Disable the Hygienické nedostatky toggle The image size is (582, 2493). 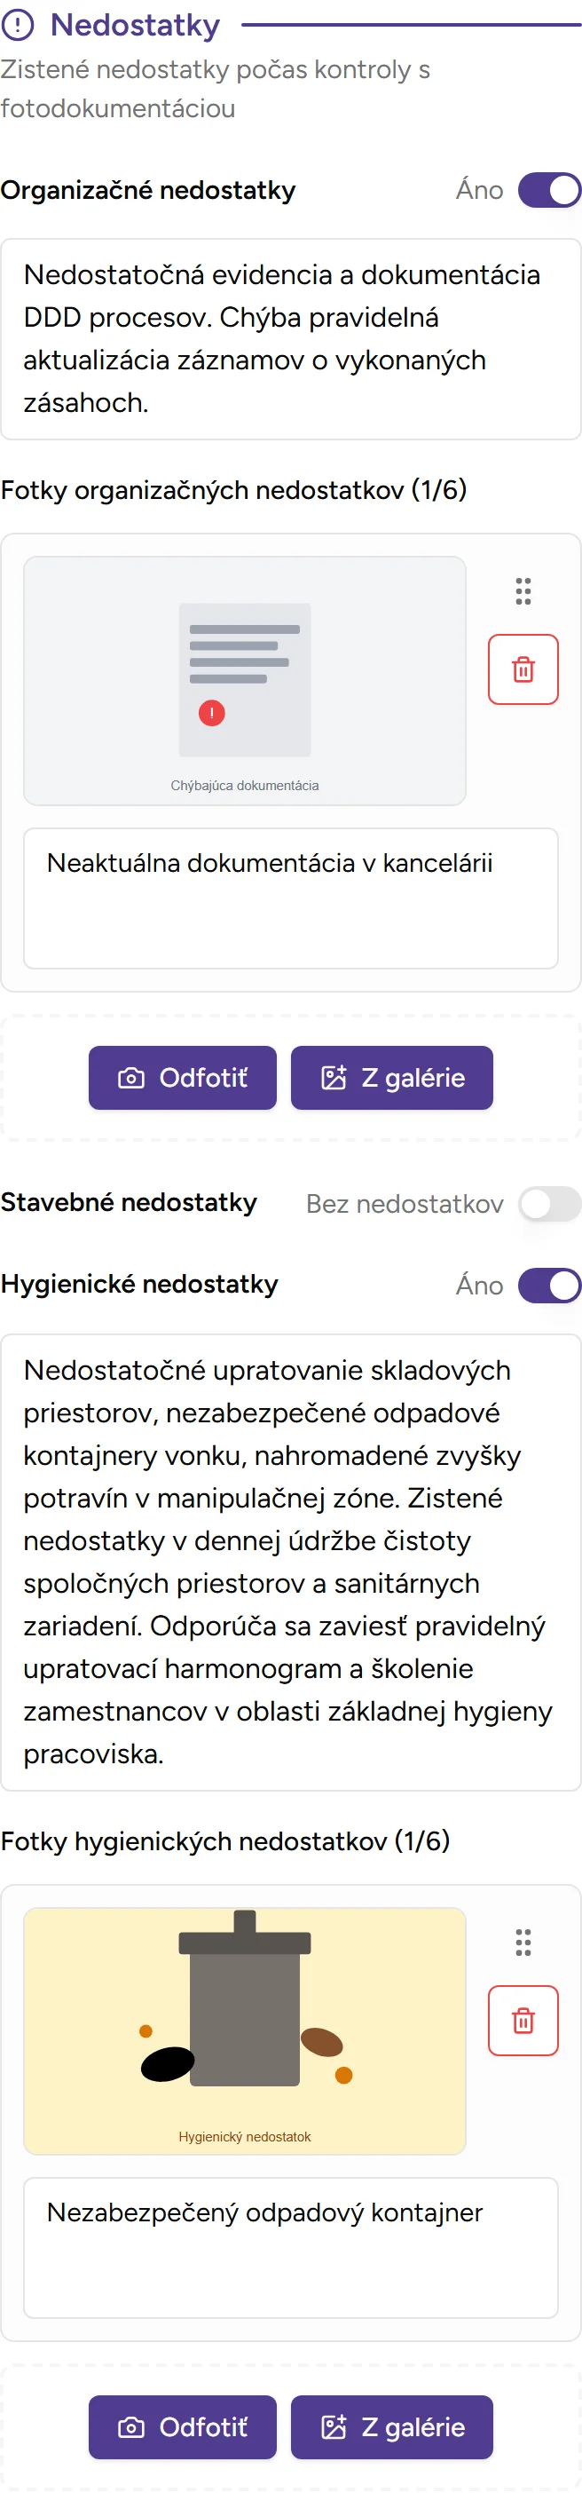click(548, 1286)
